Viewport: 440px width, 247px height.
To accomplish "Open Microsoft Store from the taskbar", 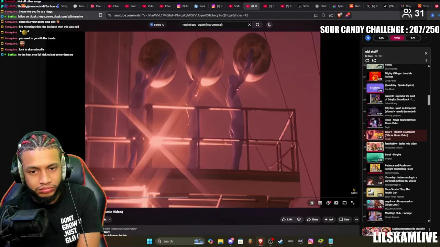I will [241, 241].
